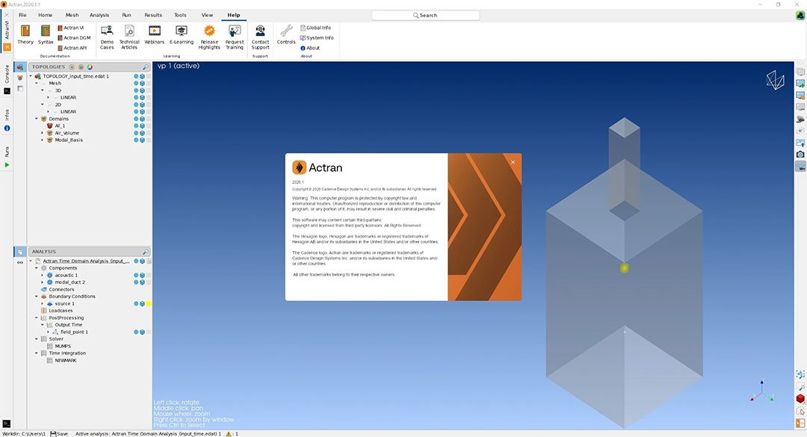Viewport: 807px width, 437px height.
Task: Open the Results ribbon tab
Action: tap(153, 15)
